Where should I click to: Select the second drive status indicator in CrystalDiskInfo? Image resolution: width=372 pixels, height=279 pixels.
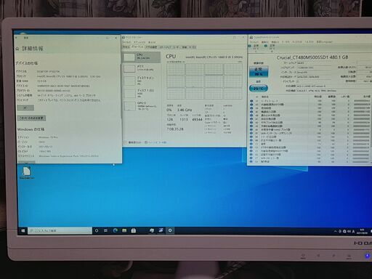pos(270,48)
